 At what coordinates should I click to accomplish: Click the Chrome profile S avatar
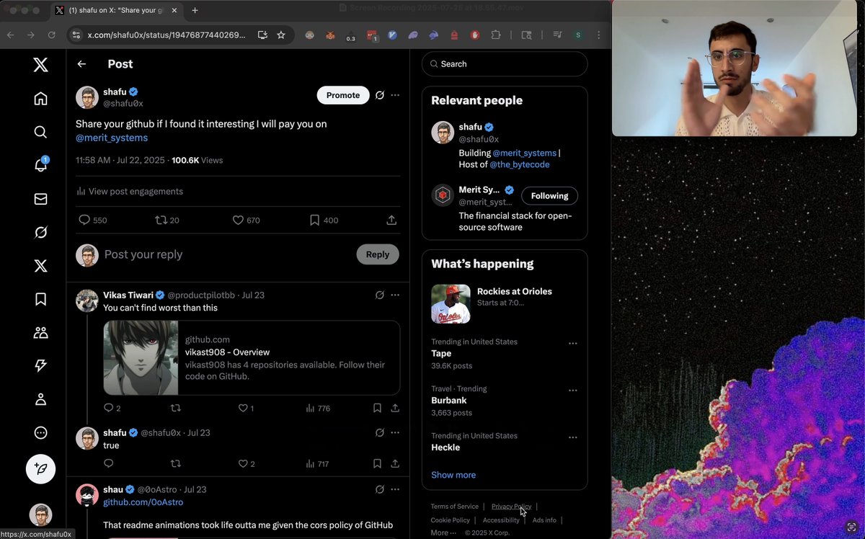click(x=578, y=35)
